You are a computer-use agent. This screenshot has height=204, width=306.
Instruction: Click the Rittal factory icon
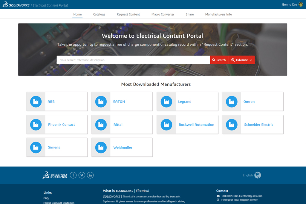pyautogui.click(x=101, y=125)
